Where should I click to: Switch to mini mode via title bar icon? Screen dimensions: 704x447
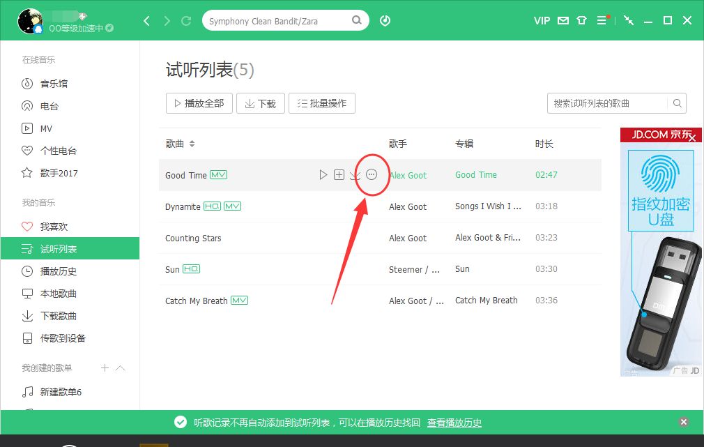[x=629, y=21]
